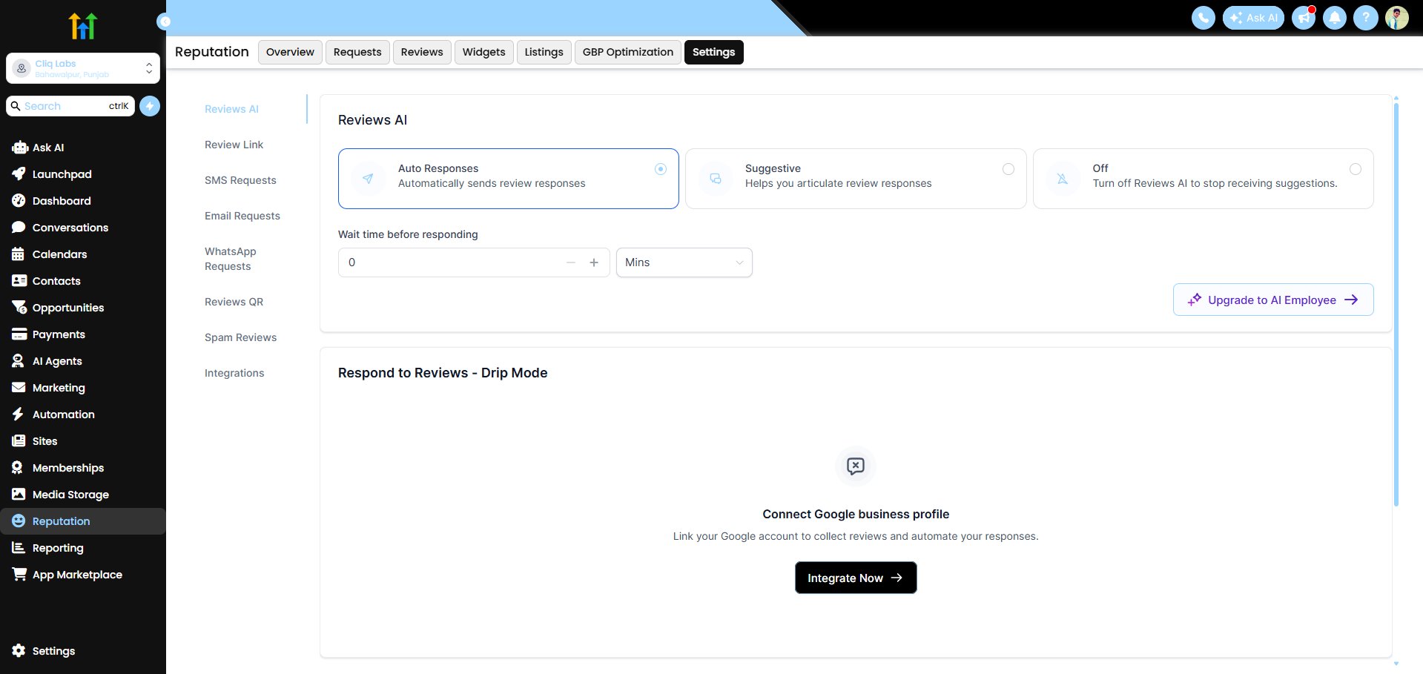Open Opportunities in the sidebar

pyautogui.click(x=83, y=308)
